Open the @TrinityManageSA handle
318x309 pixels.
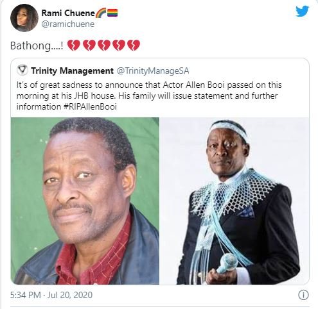(153, 71)
